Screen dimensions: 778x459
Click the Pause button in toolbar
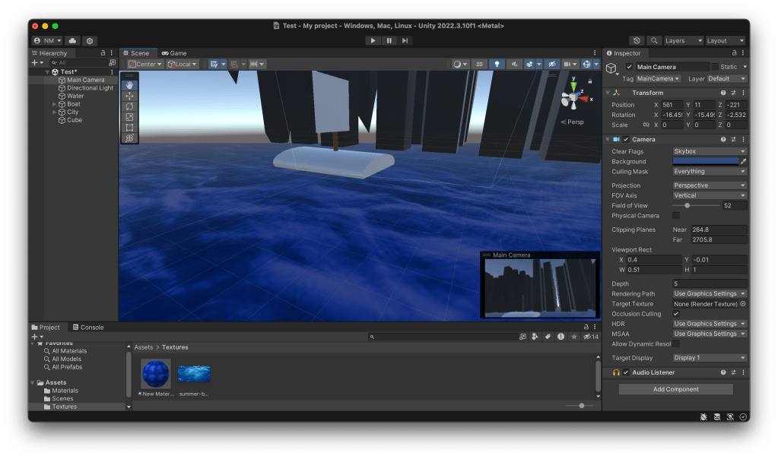389,40
